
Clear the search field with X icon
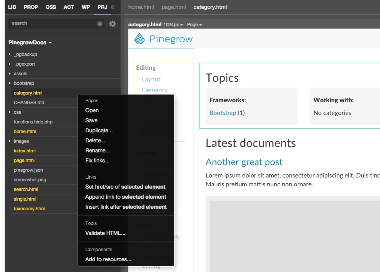point(100,24)
